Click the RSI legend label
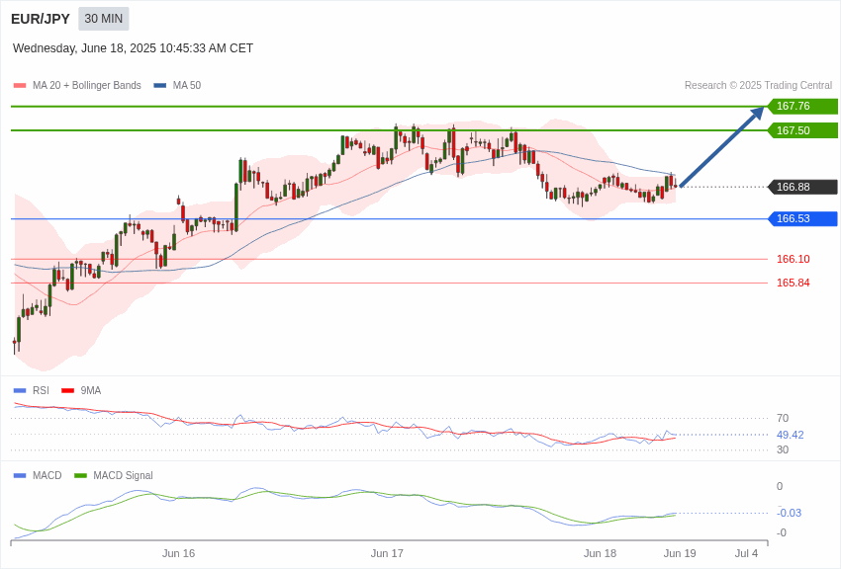841x569 pixels. tap(41, 391)
